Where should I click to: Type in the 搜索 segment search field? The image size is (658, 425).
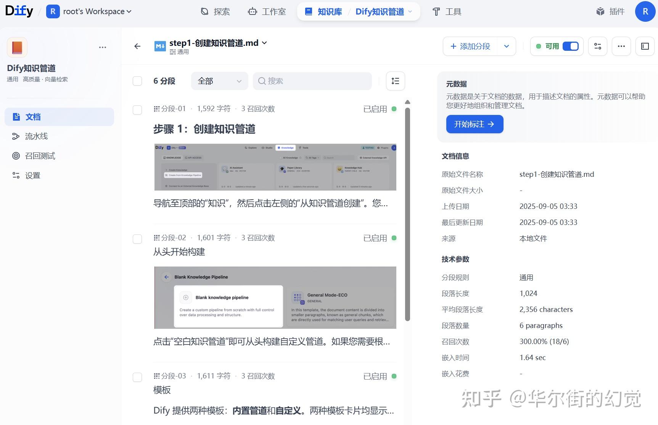coord(312,81)
